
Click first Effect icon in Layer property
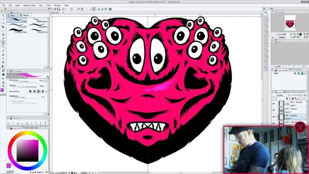[295, 73]
